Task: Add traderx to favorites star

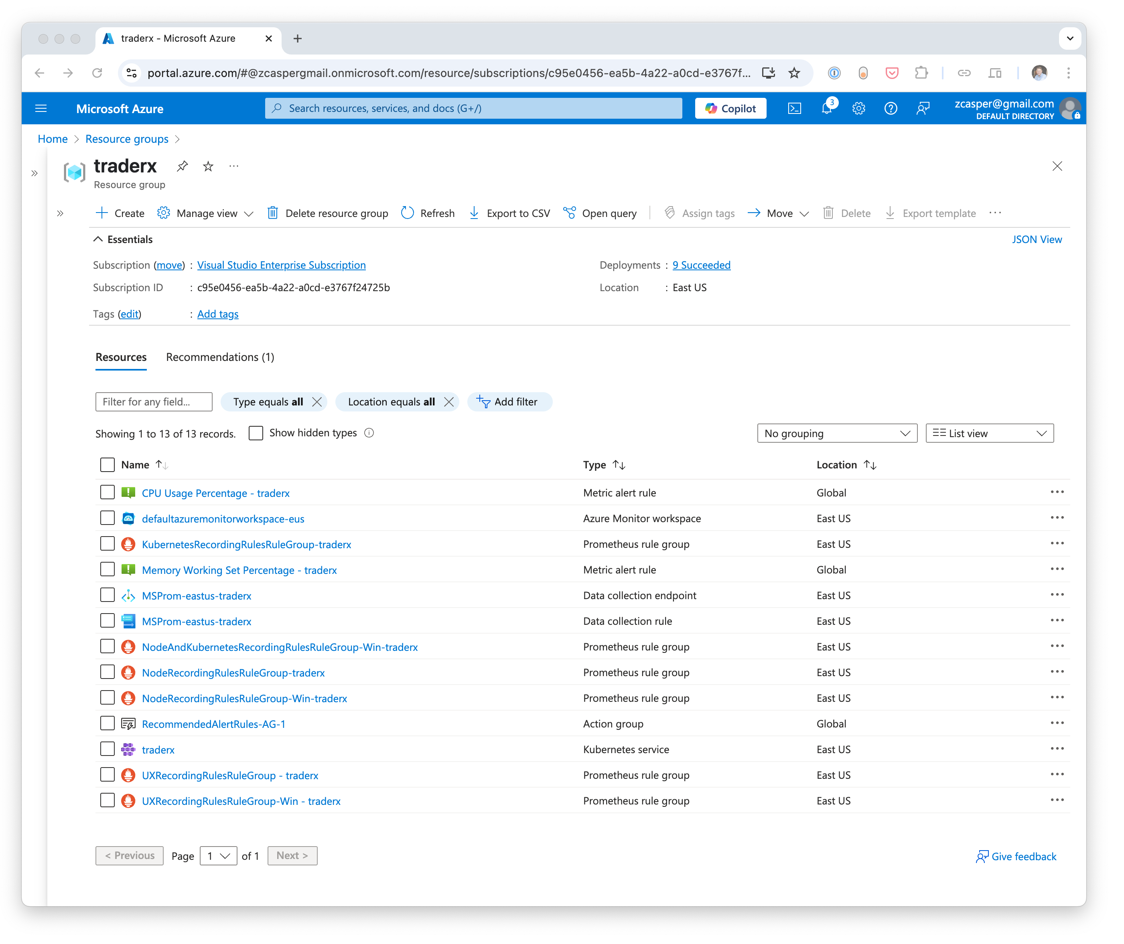Action: coord(208,166)
